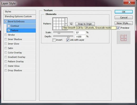
Task: Toggle the Invert checkbox
Action: tap(54, 40)
